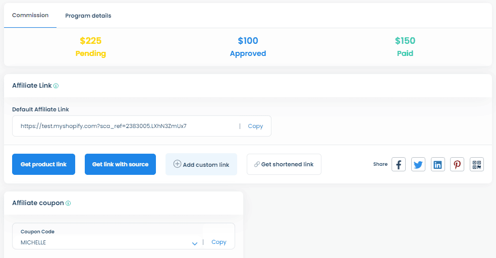Click the Add custom link button
The height and width of the screenshot is (258, 496).
pyautogui.click(x=201, y=164)
